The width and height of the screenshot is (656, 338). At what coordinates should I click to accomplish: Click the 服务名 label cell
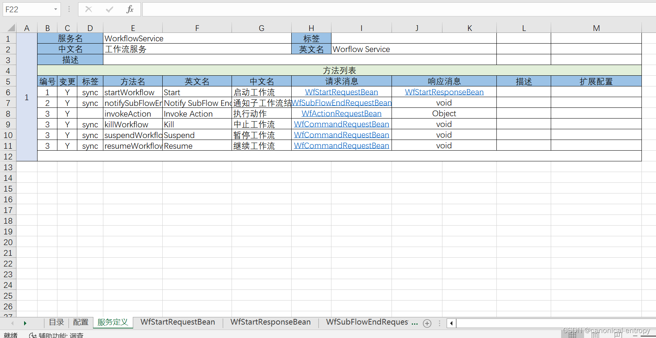pos(70,38)
